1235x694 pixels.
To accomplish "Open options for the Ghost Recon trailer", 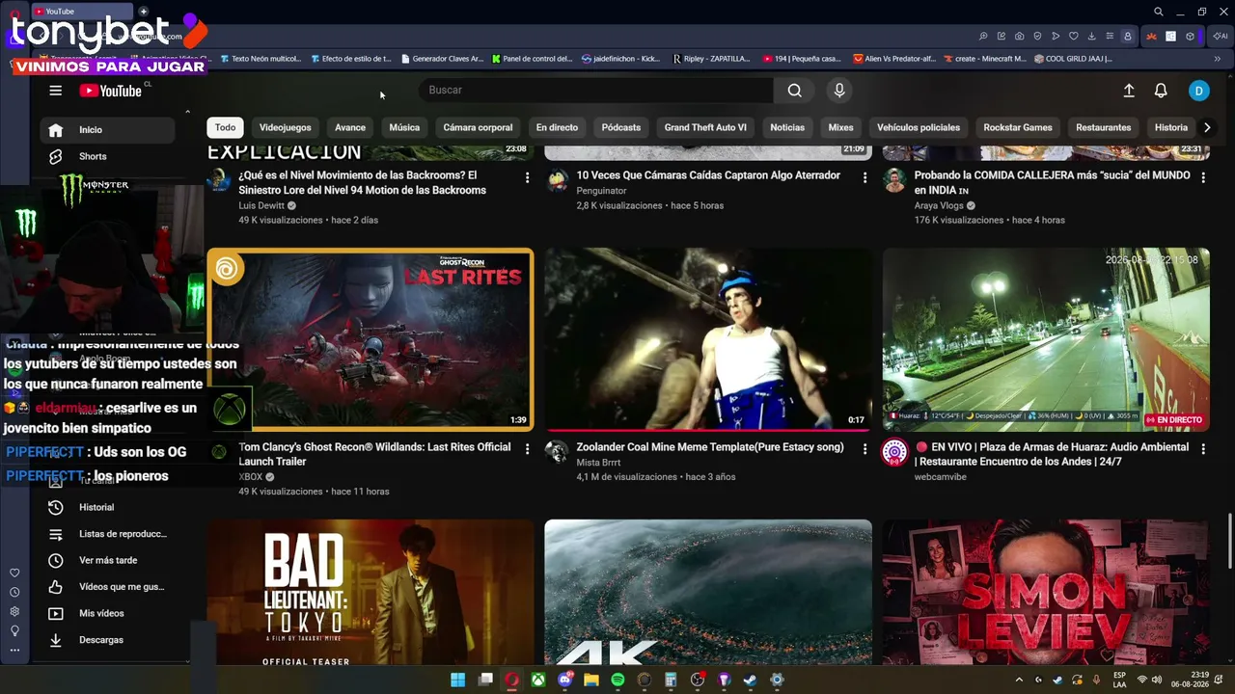I will coord(527,449).
